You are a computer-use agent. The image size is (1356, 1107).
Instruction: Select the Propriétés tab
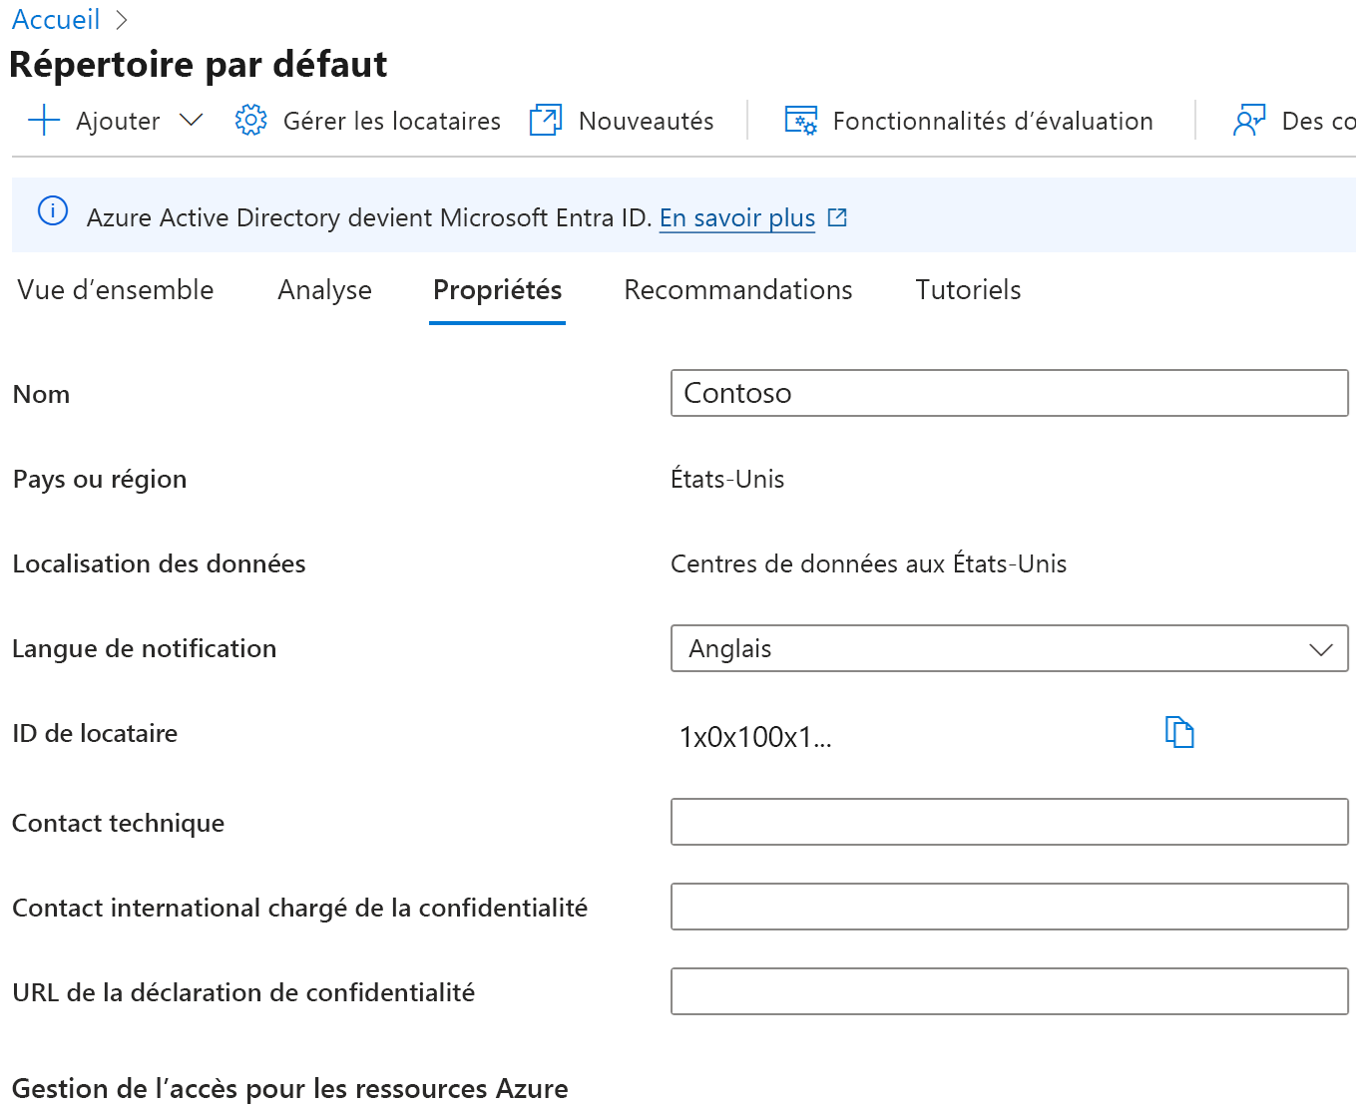click(497, 290)
